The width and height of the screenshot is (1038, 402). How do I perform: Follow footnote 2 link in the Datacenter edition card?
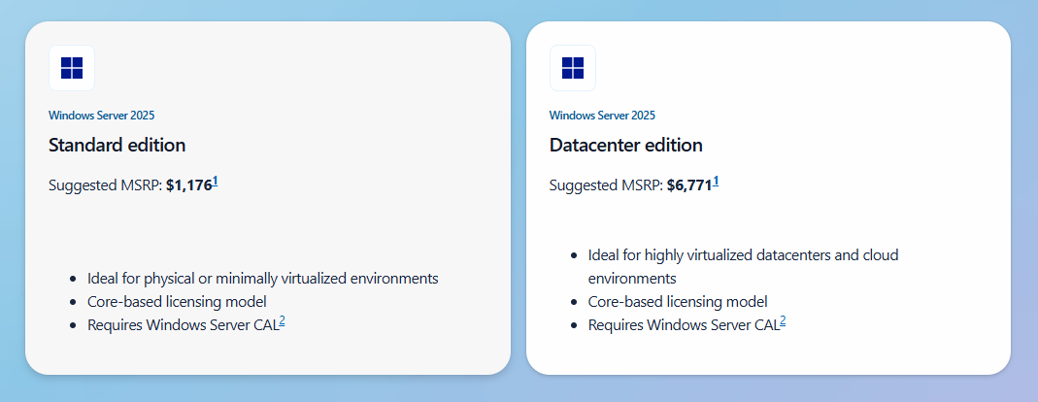tap(783, 321)
